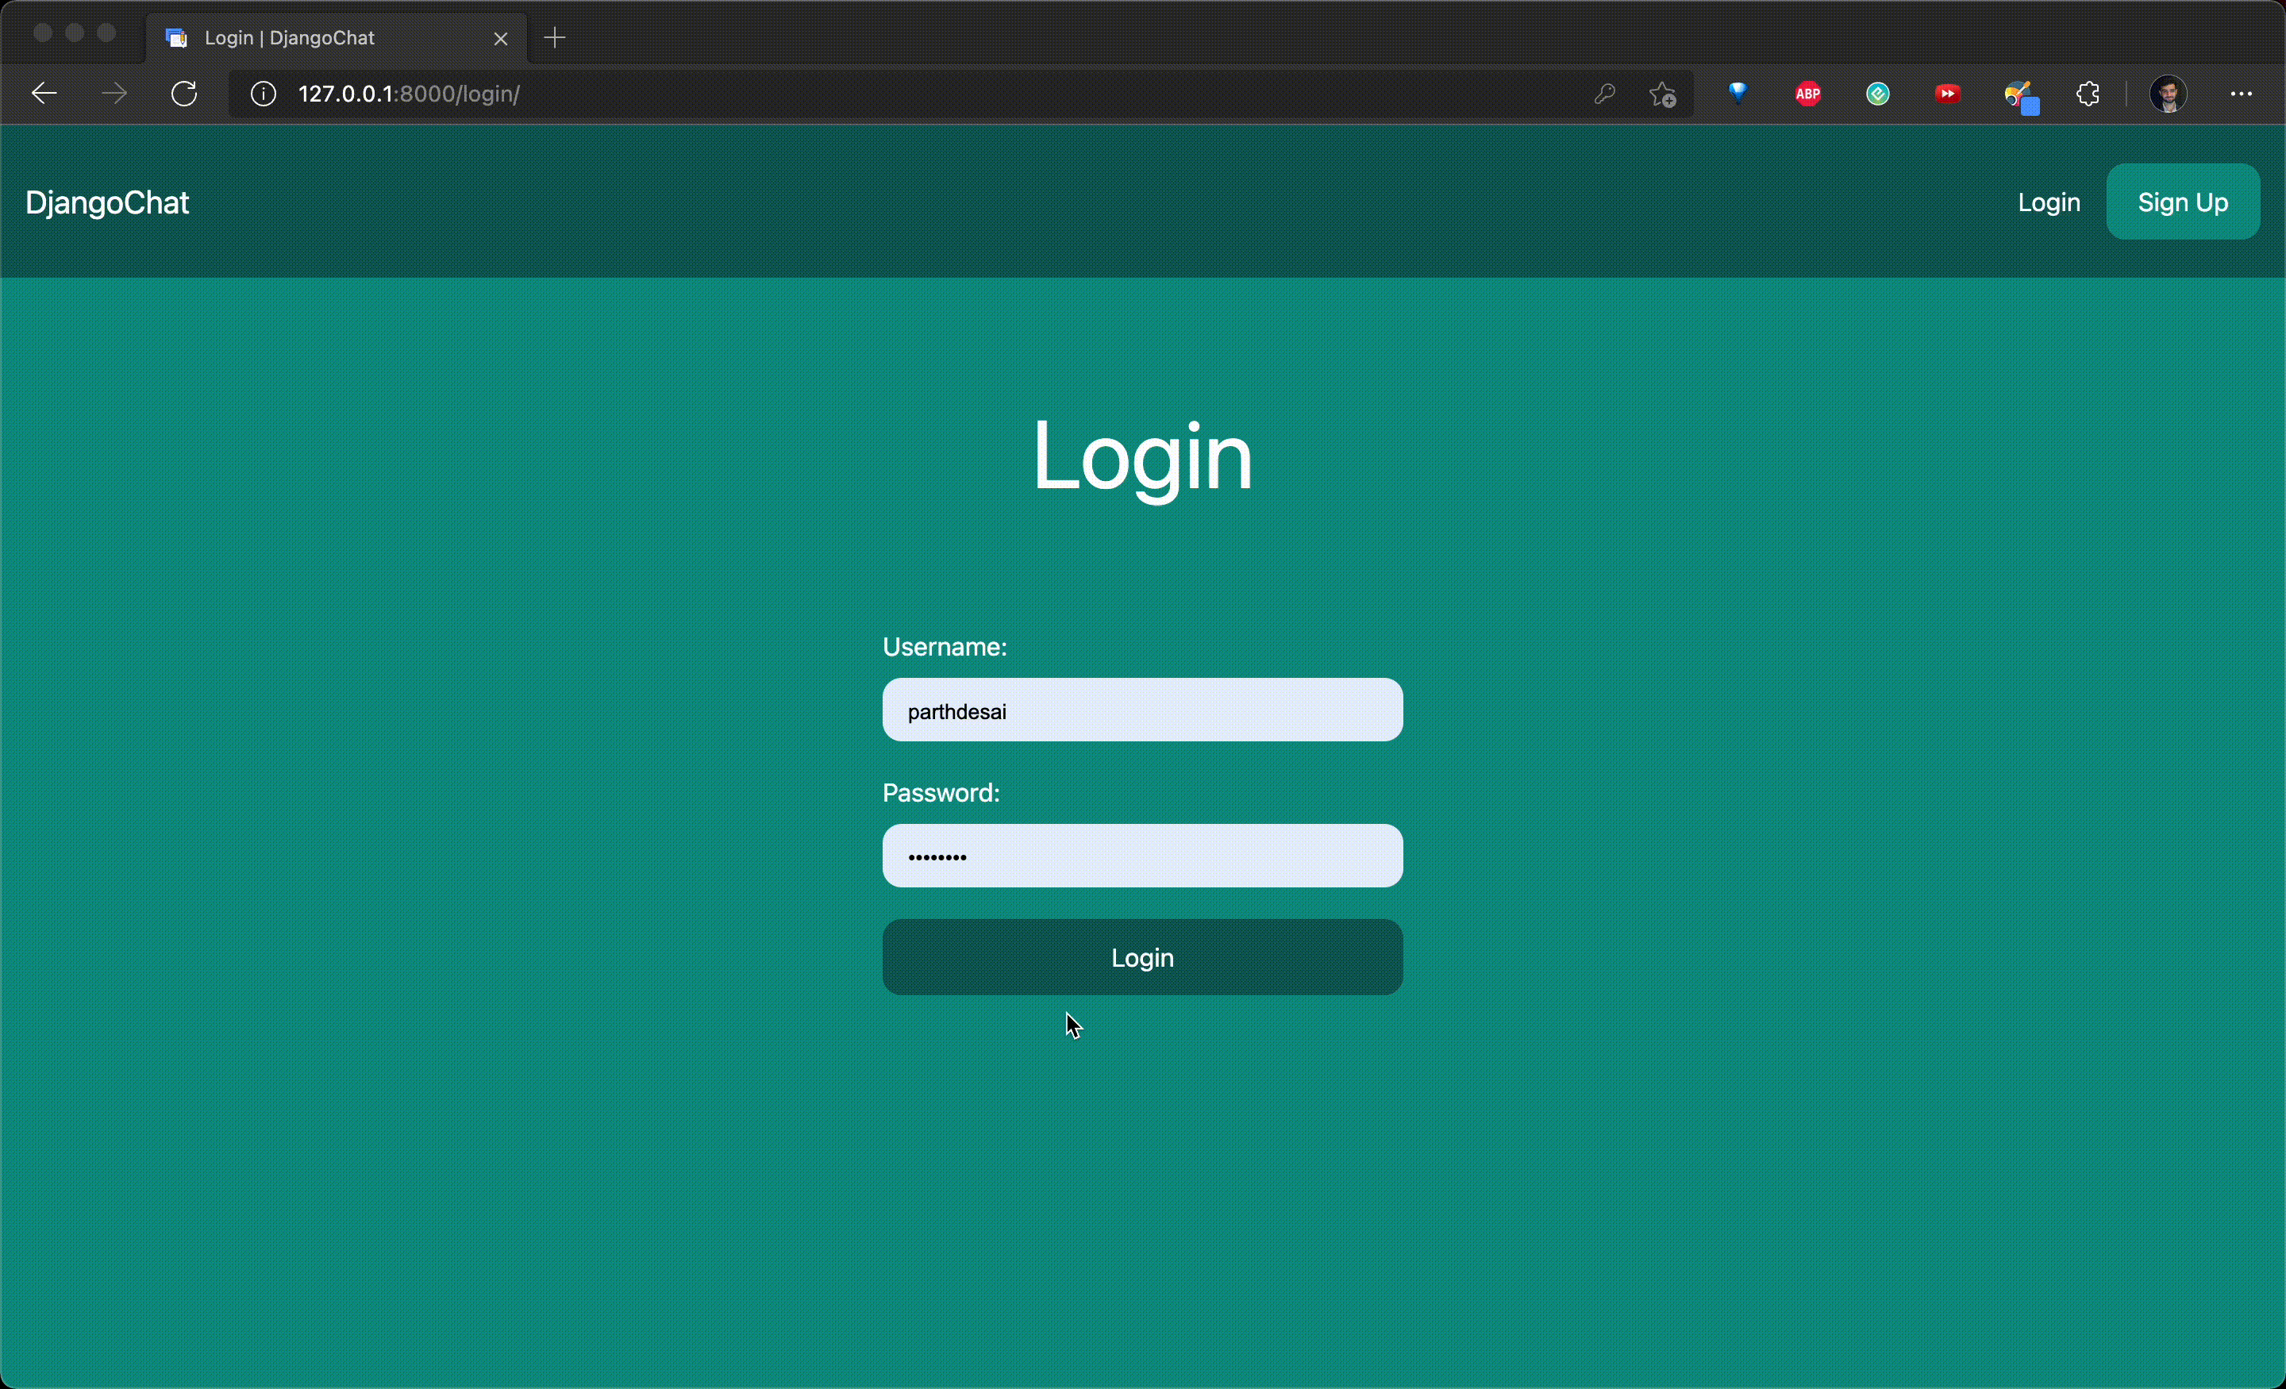Open the browser three-dots menu
The height and width of the screenshot is (1389, 2286).
2241,94
